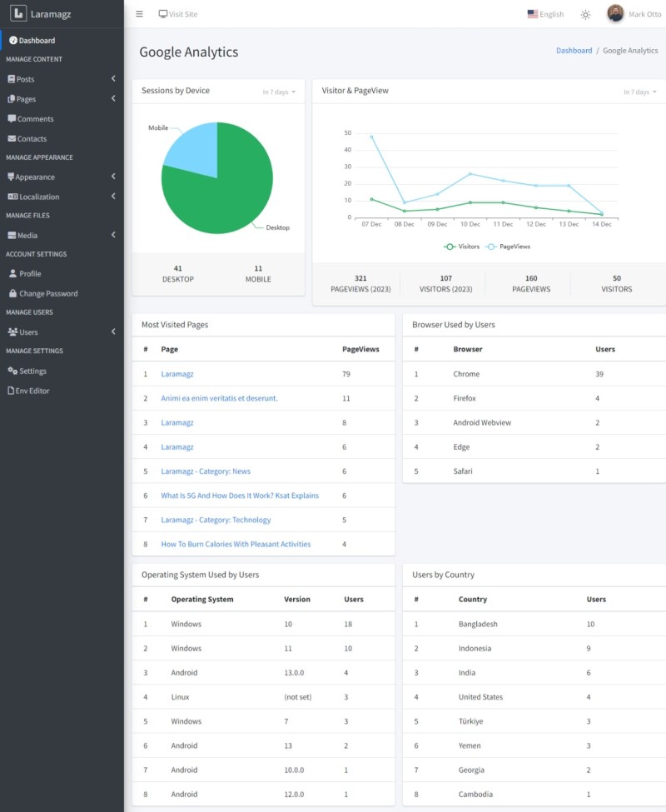This screenshot has width=666, height=812.
Task: Open the Comments menu item
Action: pyautogui.click(x=62, y=118)
